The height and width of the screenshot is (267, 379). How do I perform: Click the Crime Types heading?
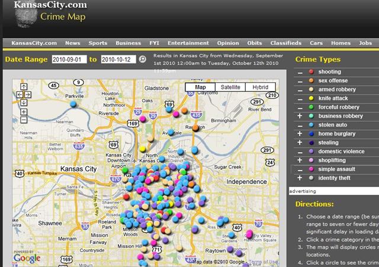tap(318, 59)
